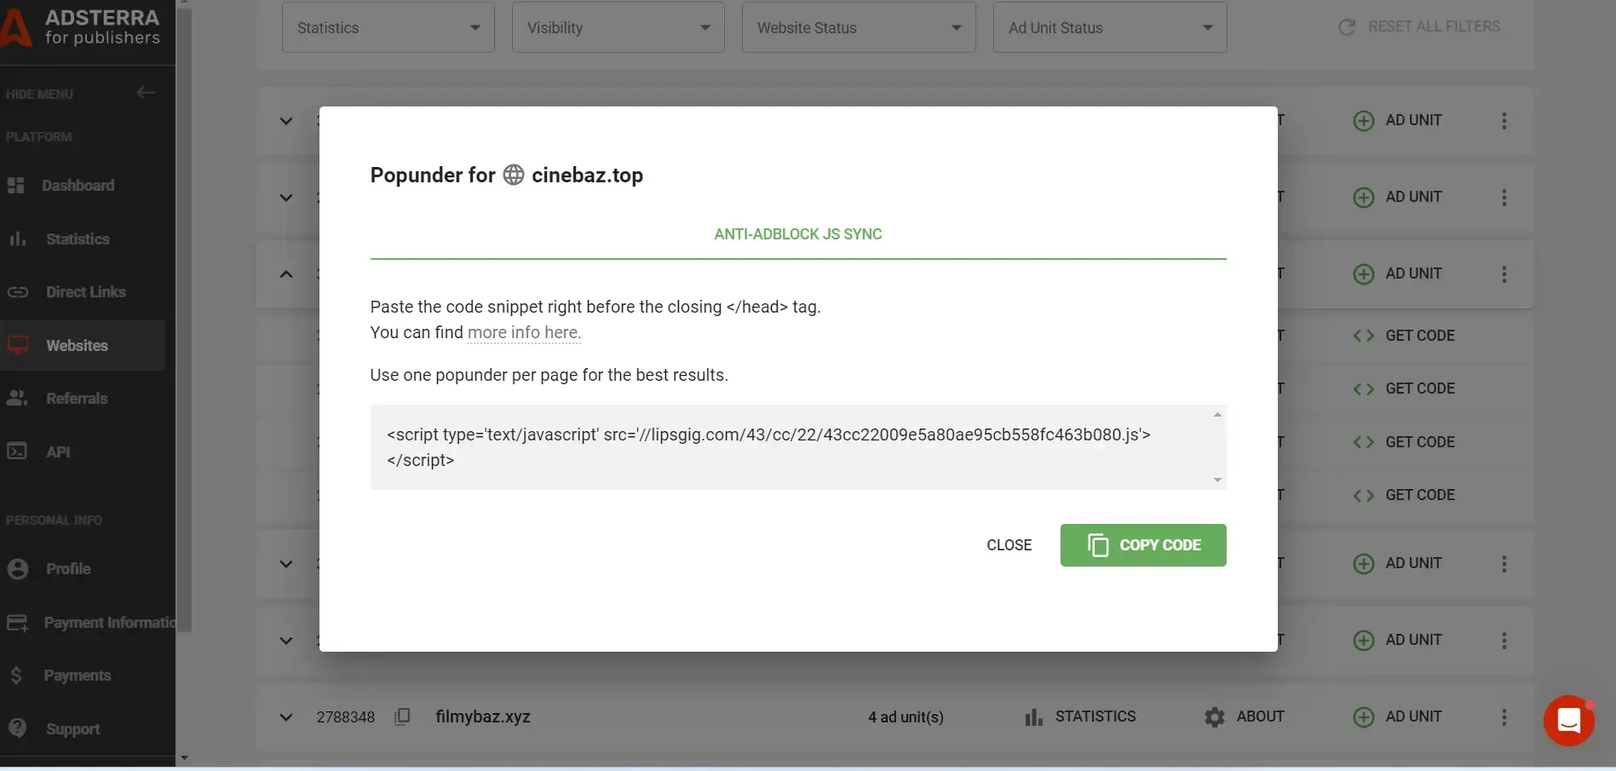Click Close in the Popunder dialog
Image resolution: width=1616 pixels, height=771 pixels.
(1009, 545)
